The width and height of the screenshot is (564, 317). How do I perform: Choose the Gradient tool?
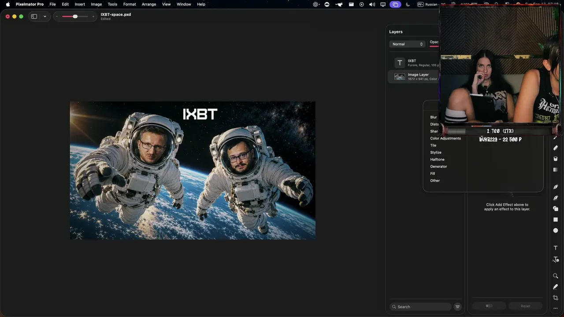[555, 170]
